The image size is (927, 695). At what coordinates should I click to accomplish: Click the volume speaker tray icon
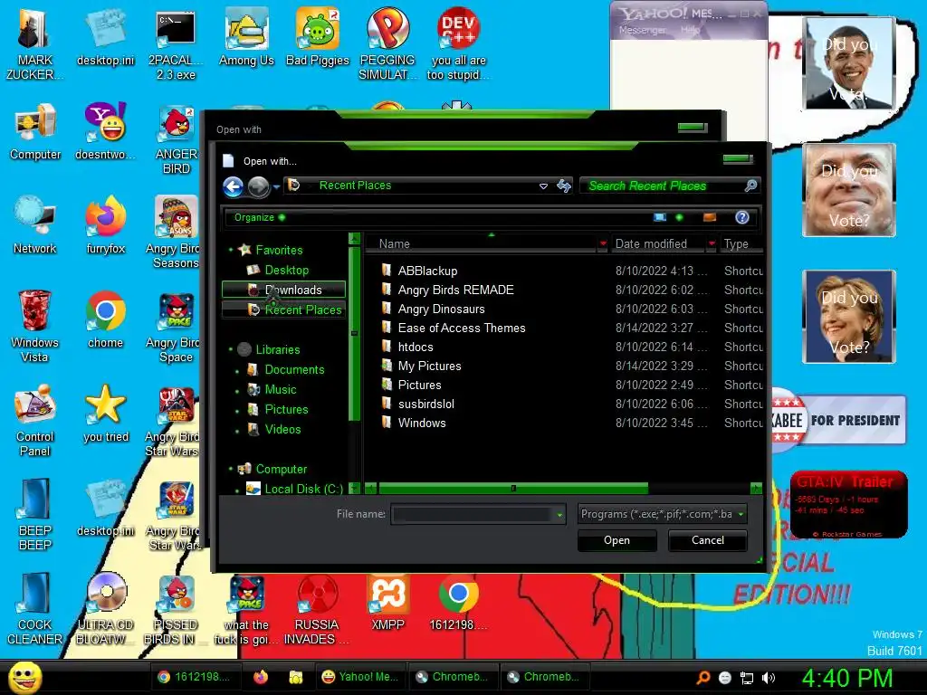pyautogui.click(x=768, y=678)
